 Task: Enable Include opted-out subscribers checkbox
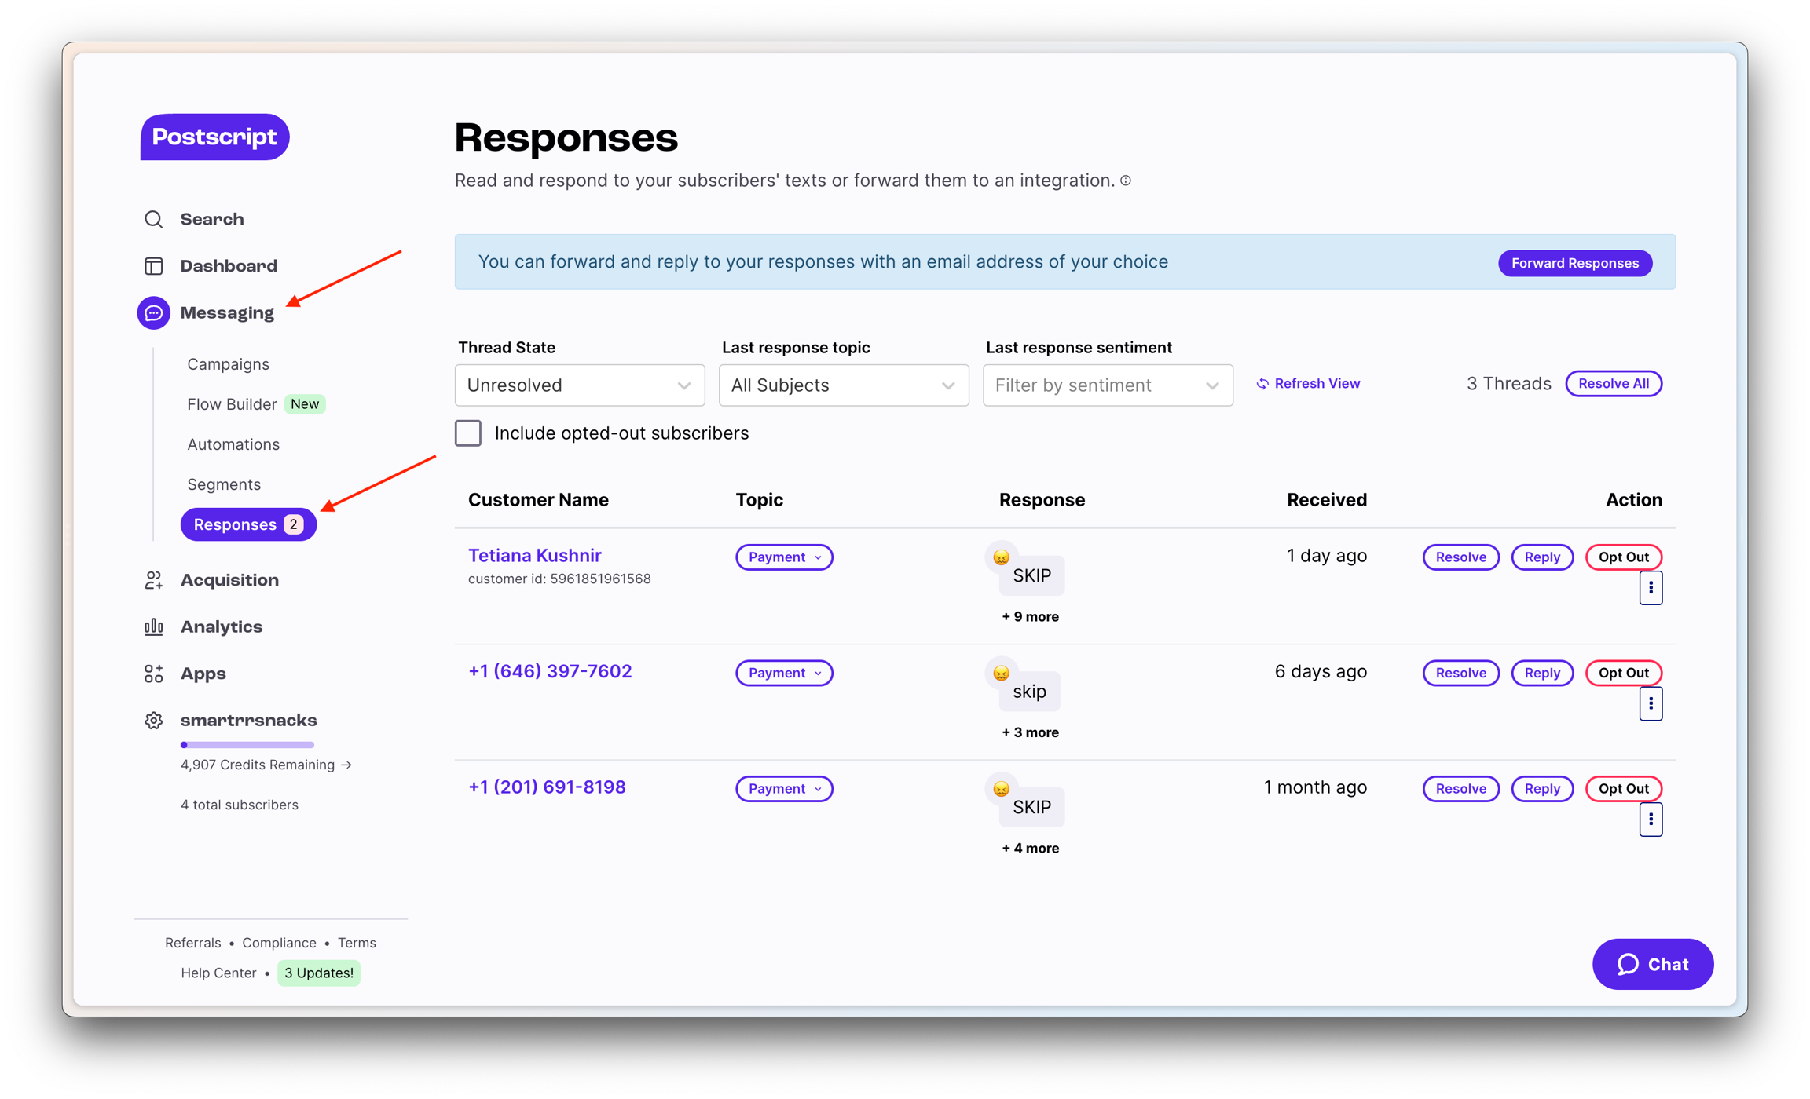point(468,433)
